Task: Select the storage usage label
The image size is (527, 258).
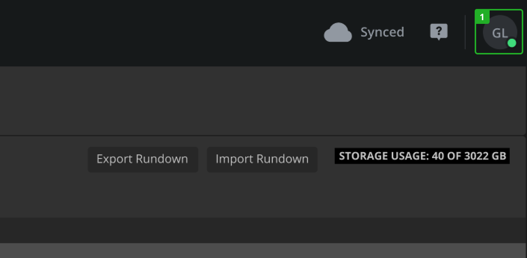Action: click(x=422, y=156)
